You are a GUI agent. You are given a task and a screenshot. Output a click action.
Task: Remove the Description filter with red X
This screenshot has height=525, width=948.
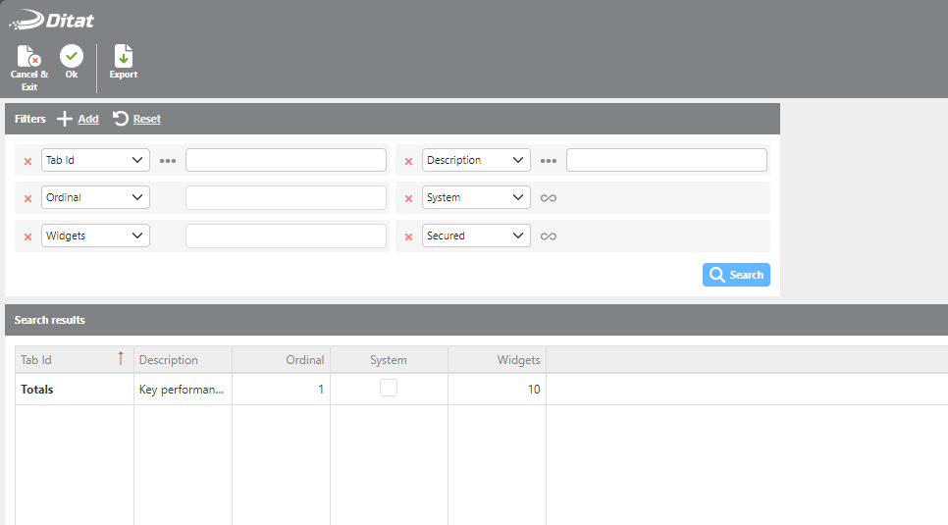(x=408, y=161)
